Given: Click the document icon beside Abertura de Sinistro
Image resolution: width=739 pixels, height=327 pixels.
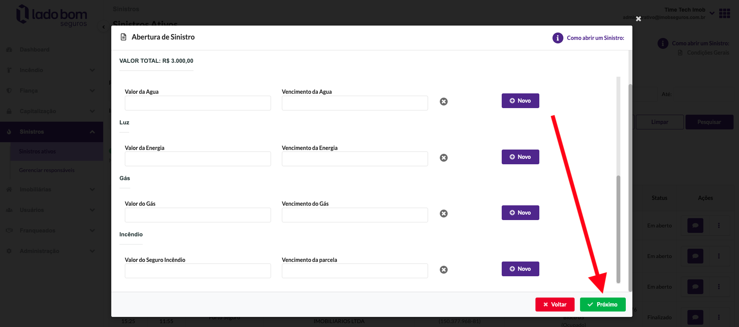Looking at the screenshot, I should pyautogui.click(x=124, y=37).
